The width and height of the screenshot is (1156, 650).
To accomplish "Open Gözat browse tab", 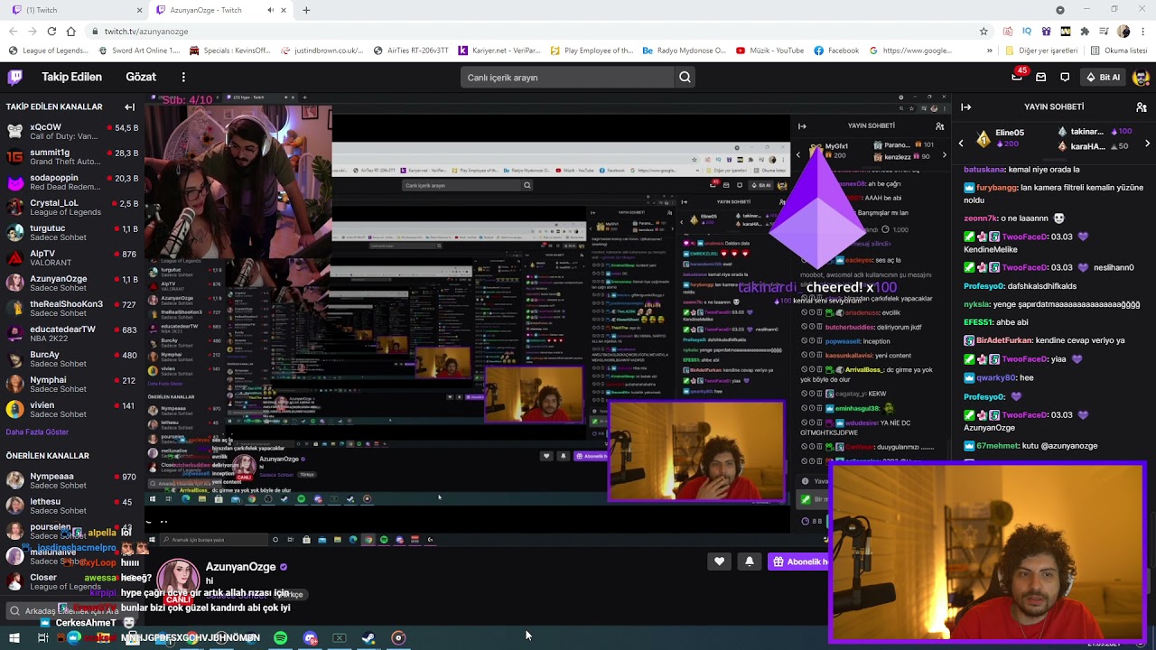I will [x=141, y=78].
